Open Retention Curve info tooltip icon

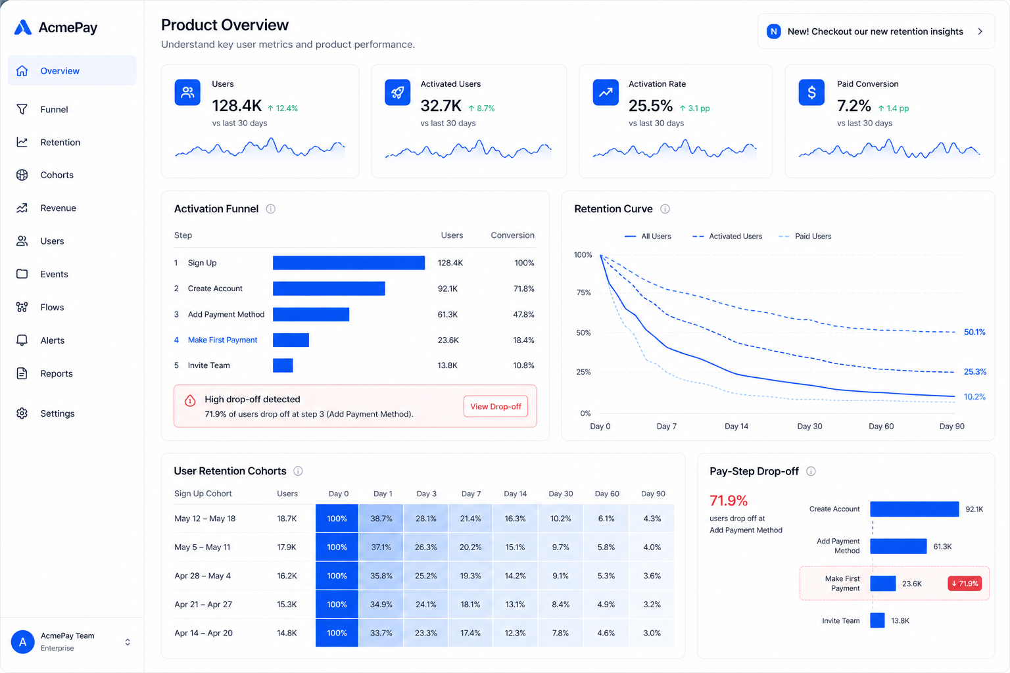(665, 209)
